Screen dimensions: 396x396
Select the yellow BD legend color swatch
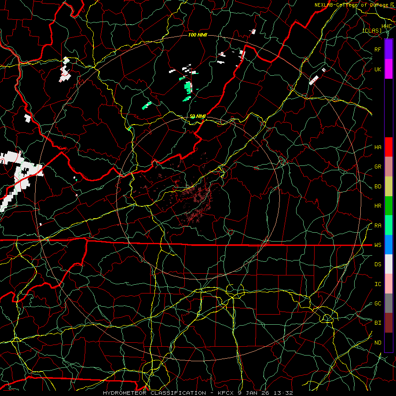point(389,187)
